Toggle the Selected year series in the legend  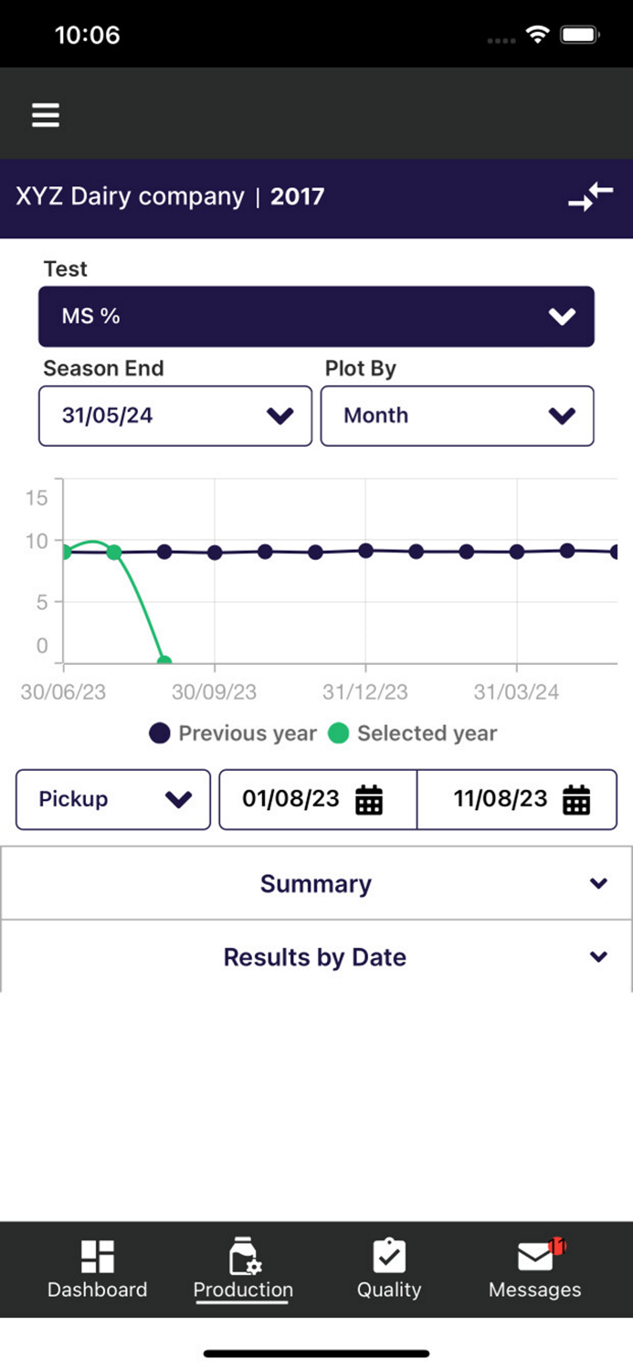click(x=427, y=732)
